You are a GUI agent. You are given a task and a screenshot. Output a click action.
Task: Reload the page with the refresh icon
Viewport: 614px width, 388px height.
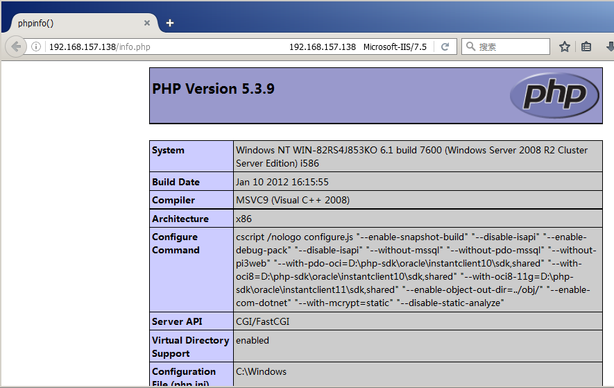coord(445,47)
